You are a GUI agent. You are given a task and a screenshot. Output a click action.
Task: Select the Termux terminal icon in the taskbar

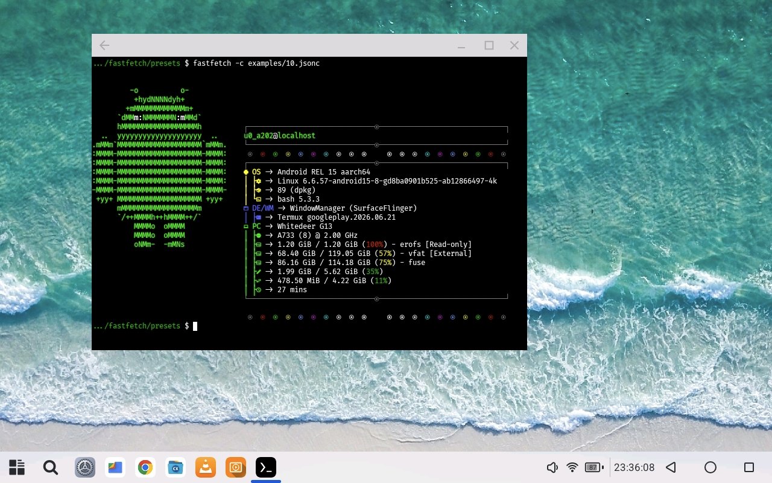(266, 467)
